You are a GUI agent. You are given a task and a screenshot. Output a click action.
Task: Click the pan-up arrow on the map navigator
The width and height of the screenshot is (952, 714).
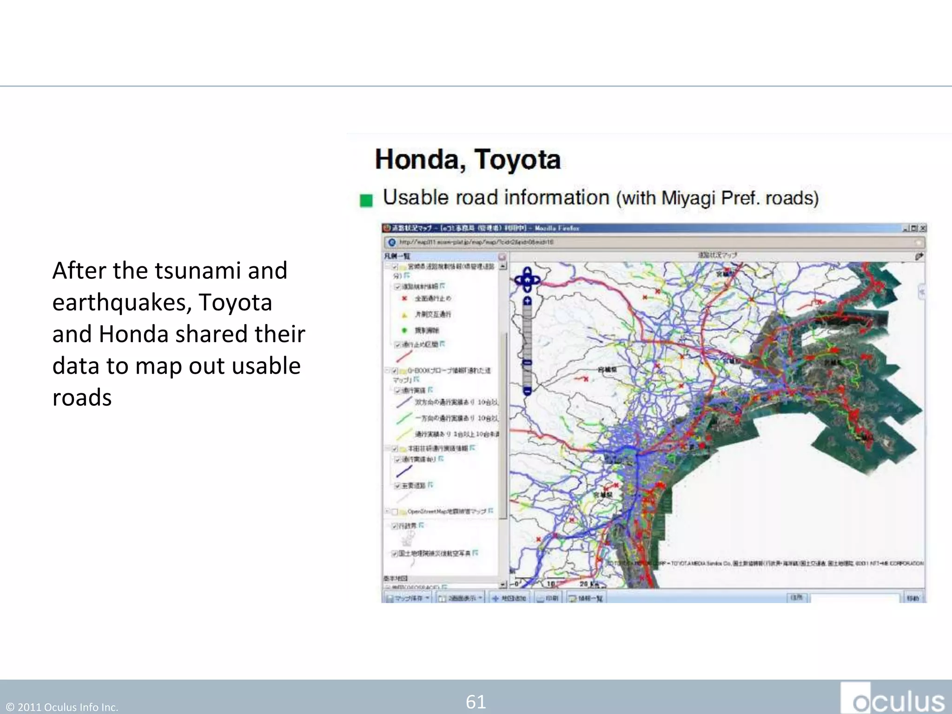click(527, 271)
